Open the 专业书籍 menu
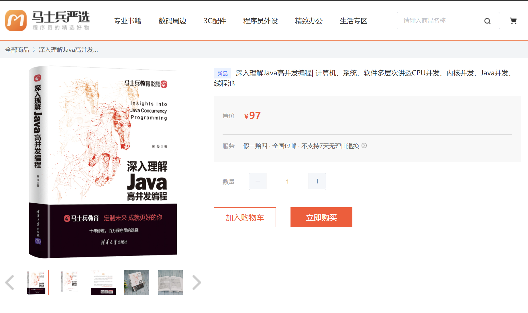Viewport: 528px width, 313px height. [x=127, y=21]
